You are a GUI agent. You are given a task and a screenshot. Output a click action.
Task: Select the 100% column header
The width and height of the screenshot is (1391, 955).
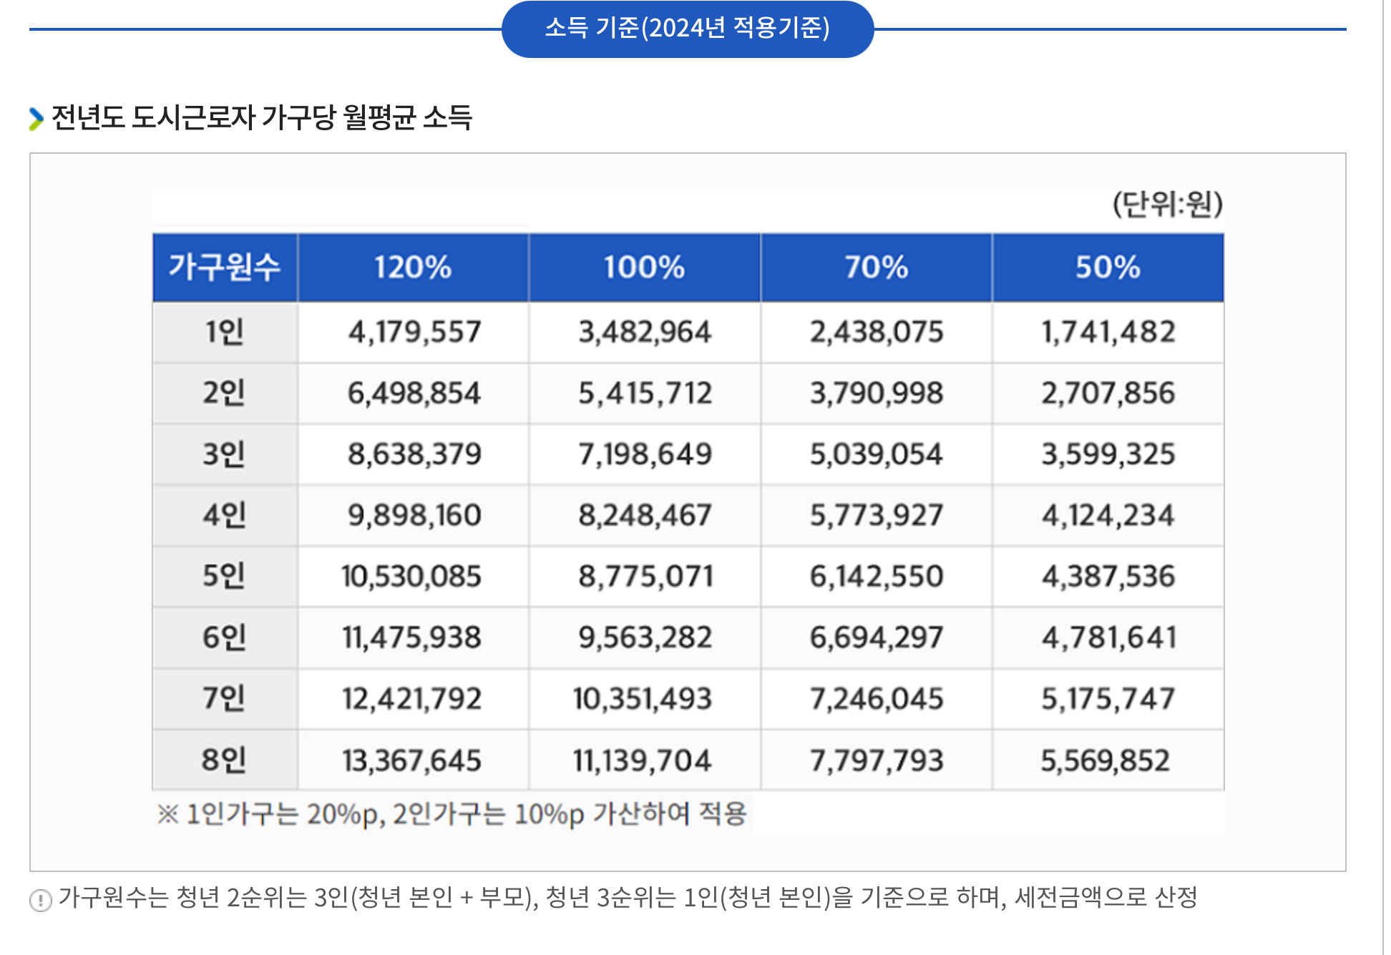[x=644, y=268]
